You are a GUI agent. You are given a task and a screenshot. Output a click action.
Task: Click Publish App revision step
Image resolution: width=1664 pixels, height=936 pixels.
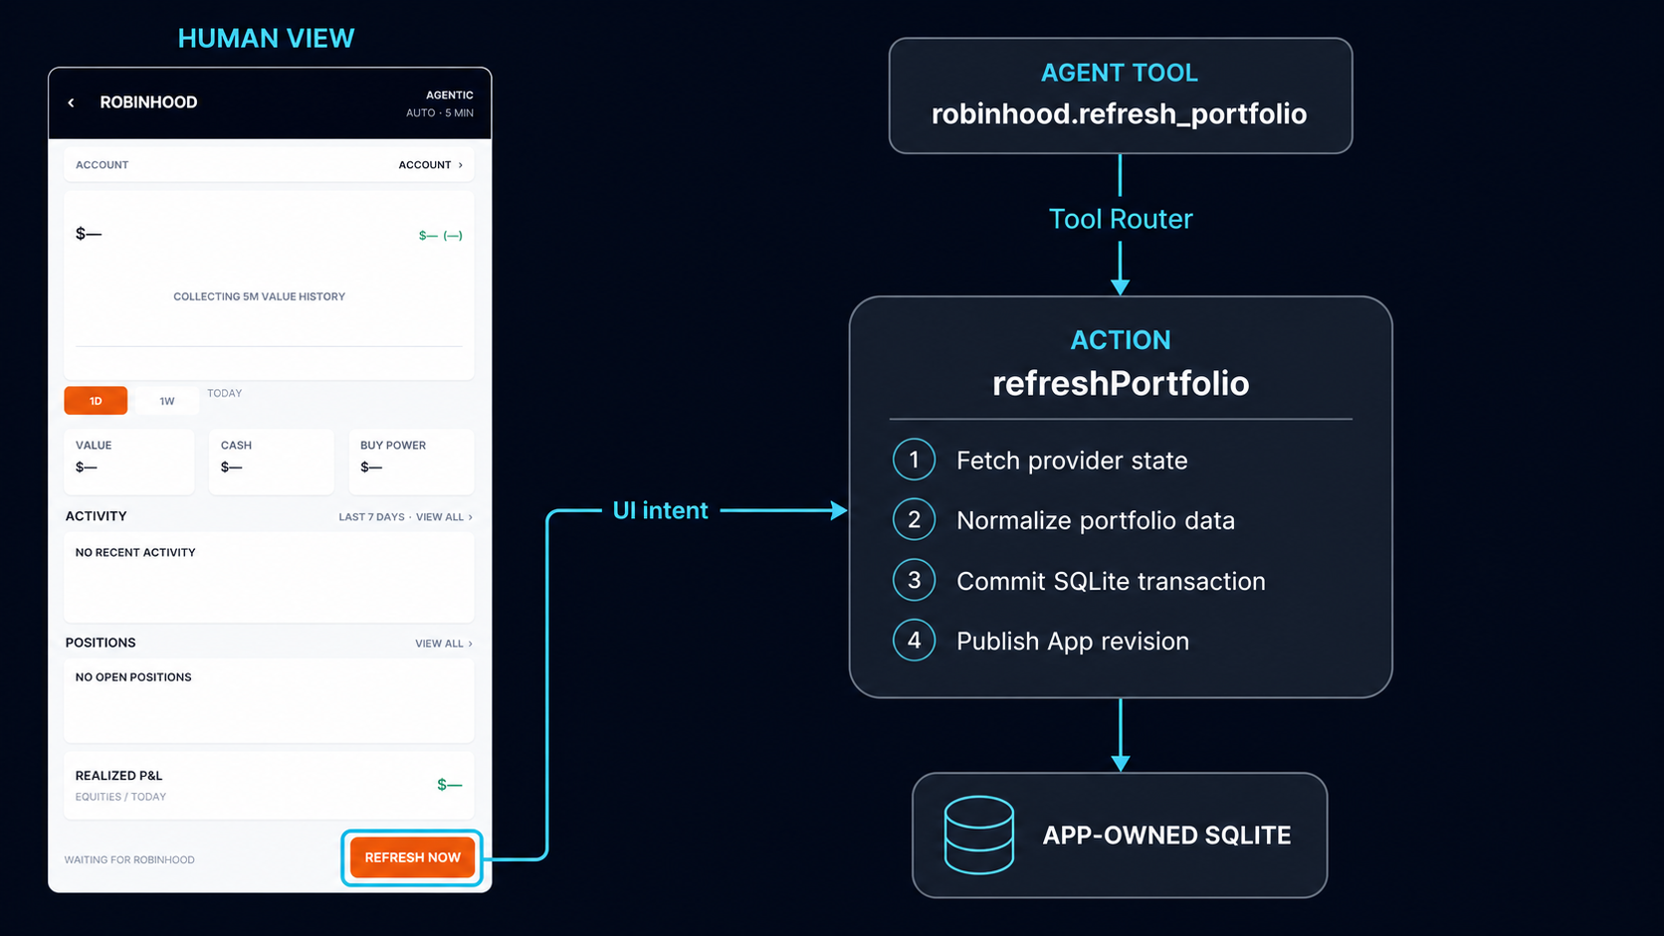(1073, 642)
